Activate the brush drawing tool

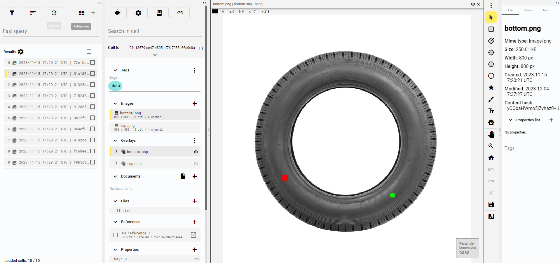(491, 99)
